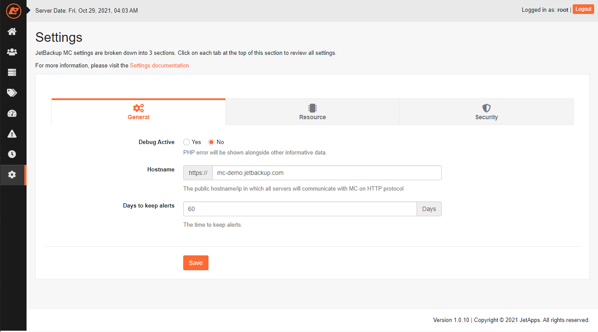Set Debug Active to Yes
This screenshot has height=332, width=598.
point(187,142)
